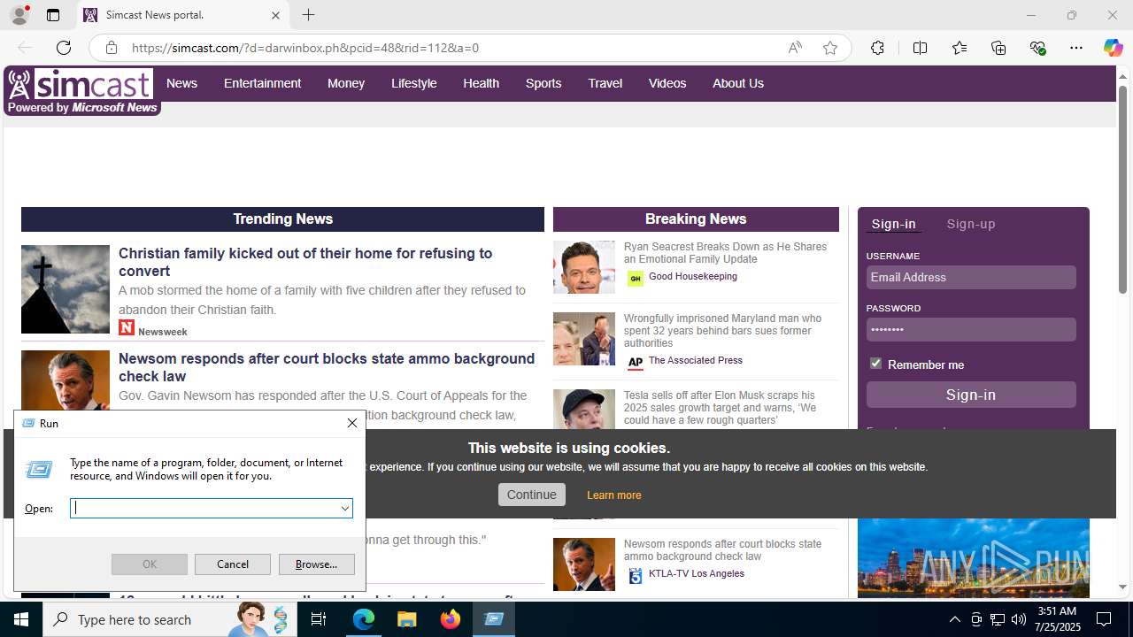Screen dimensions: 1133x637
Task: Accept cookies with Continue button
Action: tap(532, 495)
